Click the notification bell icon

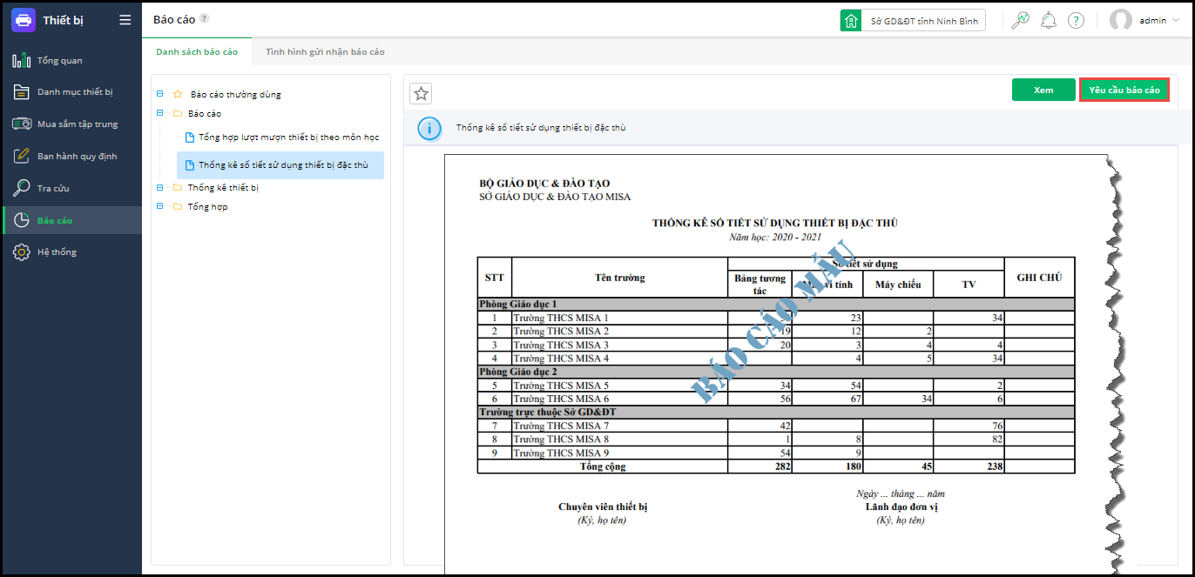tap(1049, 21)
